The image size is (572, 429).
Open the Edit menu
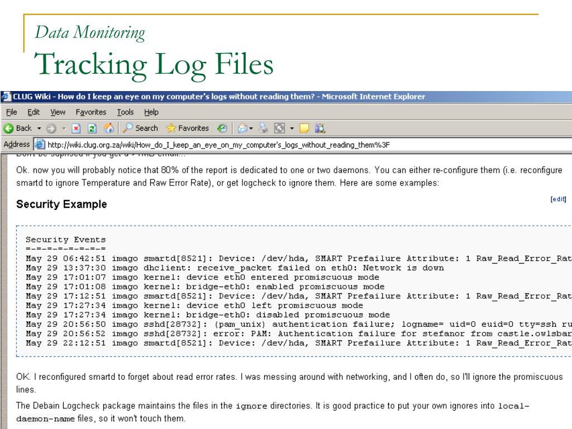34,112
